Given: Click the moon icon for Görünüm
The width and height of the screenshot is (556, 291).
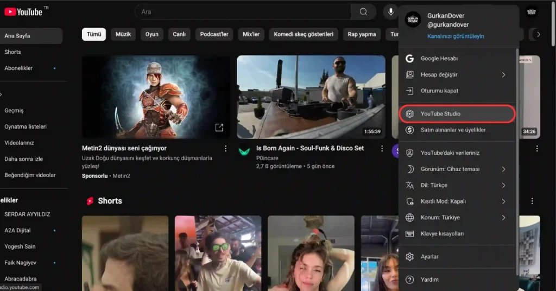Looking at the screenshot, I should coord(409,169).
